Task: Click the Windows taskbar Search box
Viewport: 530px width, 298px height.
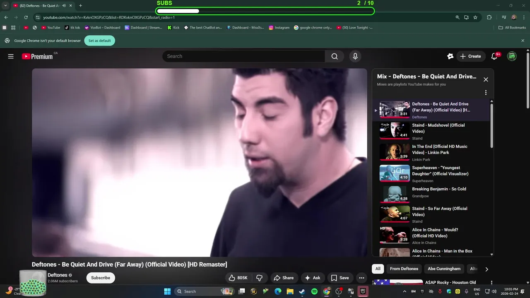Action: point(204,291)
